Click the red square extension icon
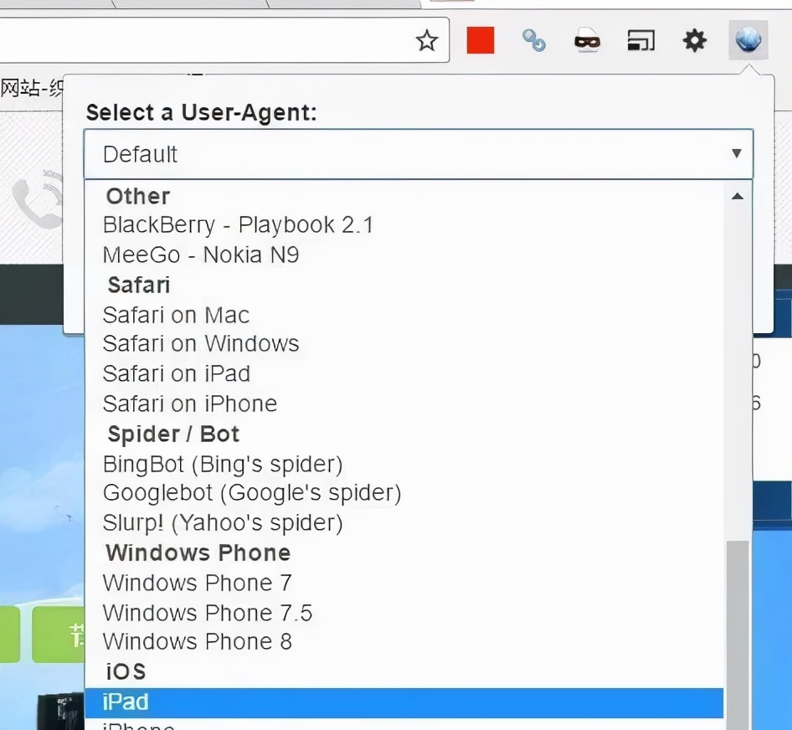 [x=481, y=40]
